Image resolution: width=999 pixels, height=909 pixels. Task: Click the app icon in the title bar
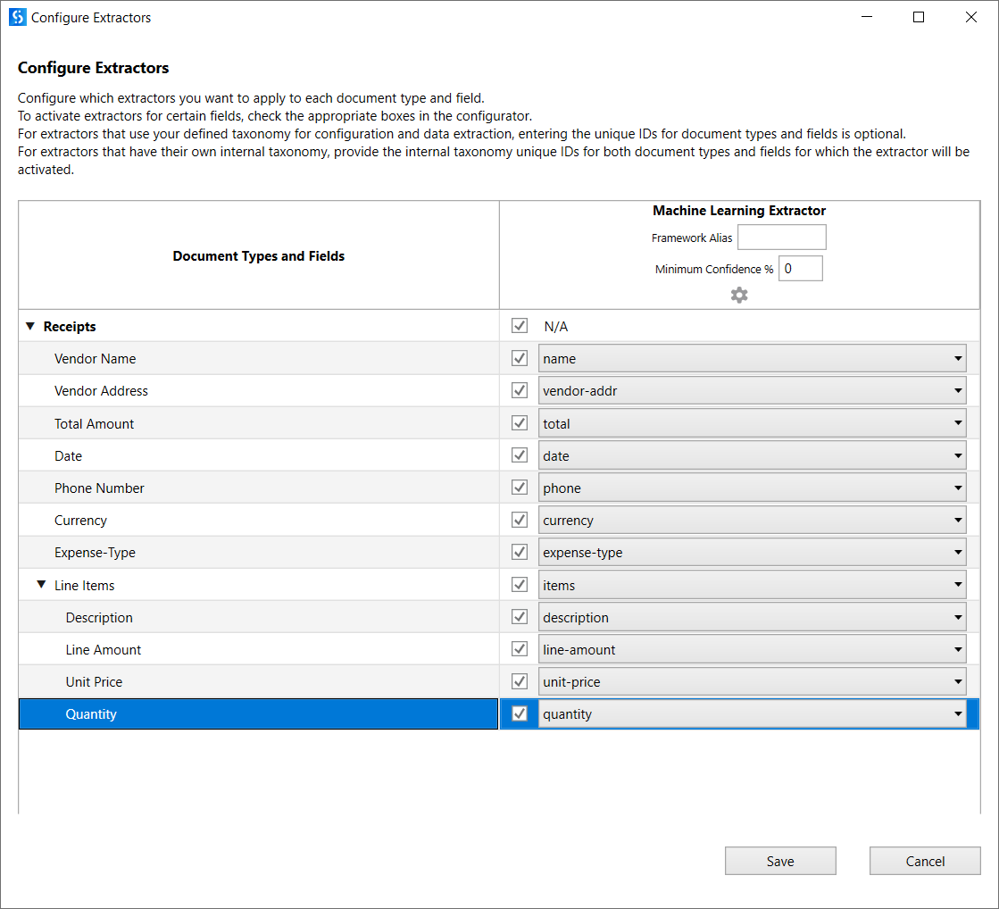pyautogui.click(x=17, y=17)
